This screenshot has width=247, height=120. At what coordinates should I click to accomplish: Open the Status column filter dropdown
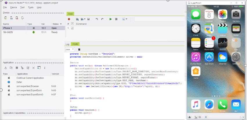pyautogui.click(x=62, y=24)
